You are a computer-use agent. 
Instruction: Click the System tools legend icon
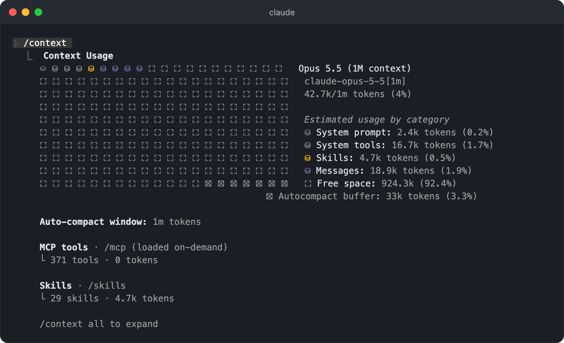coord(308,145)
